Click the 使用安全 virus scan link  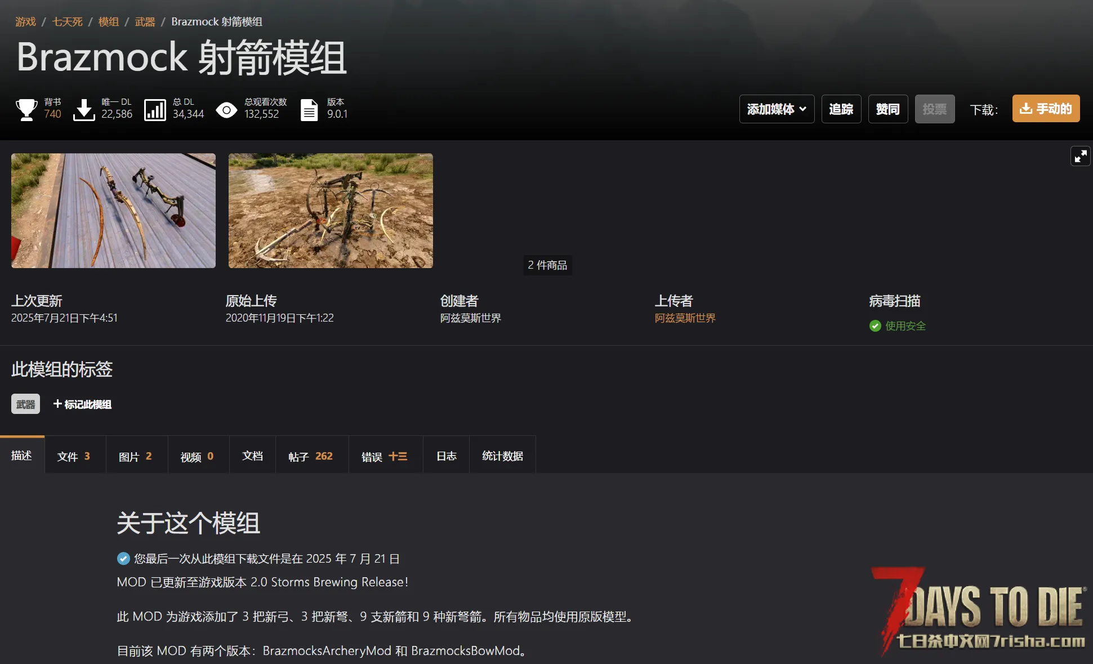(x=905, y=326)
